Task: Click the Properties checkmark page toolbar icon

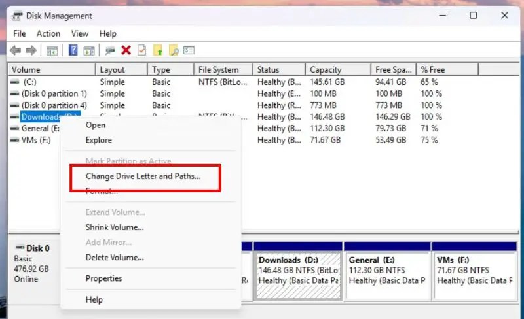Action: (141, 50)
